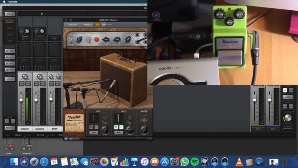Viewport: 298px width, 168px height.
Task: Mute Stereo Out channel with M
Action: [x=24, y=149]
